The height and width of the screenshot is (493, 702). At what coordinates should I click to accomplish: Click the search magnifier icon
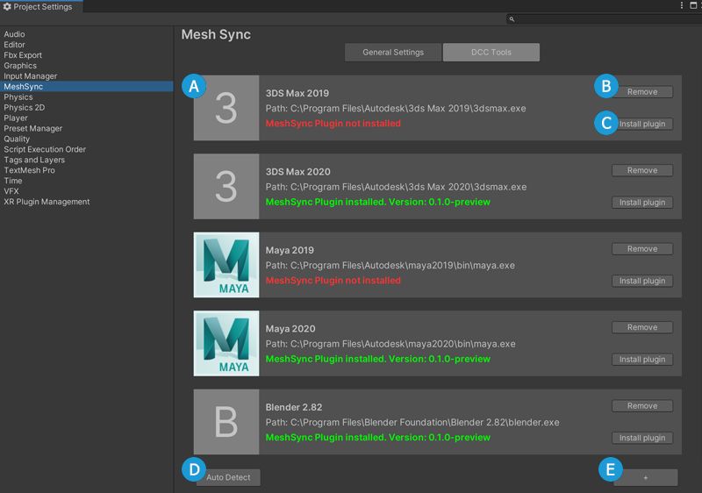(x=512, y=19)
